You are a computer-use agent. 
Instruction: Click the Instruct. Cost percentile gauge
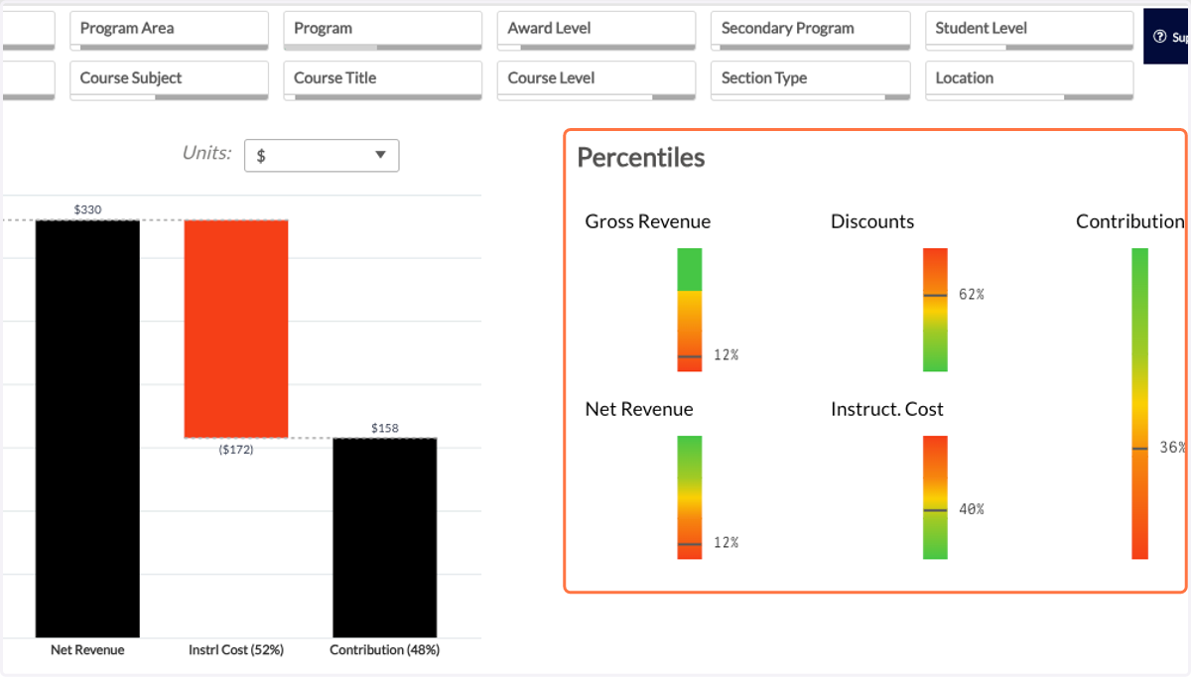[x=935, y=497]
